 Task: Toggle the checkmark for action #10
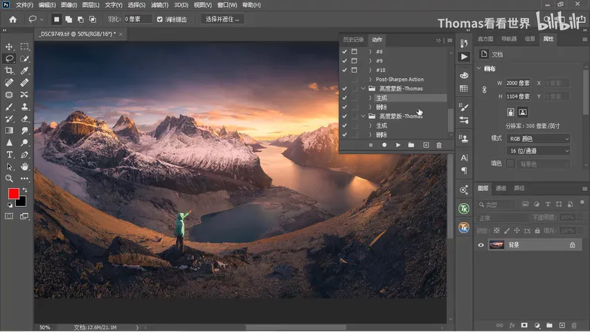point(344,70)
